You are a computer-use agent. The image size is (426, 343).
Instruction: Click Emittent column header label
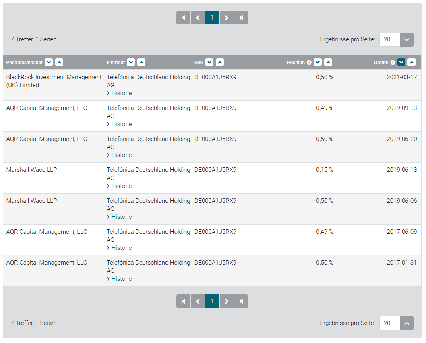(x=116, y=63)
